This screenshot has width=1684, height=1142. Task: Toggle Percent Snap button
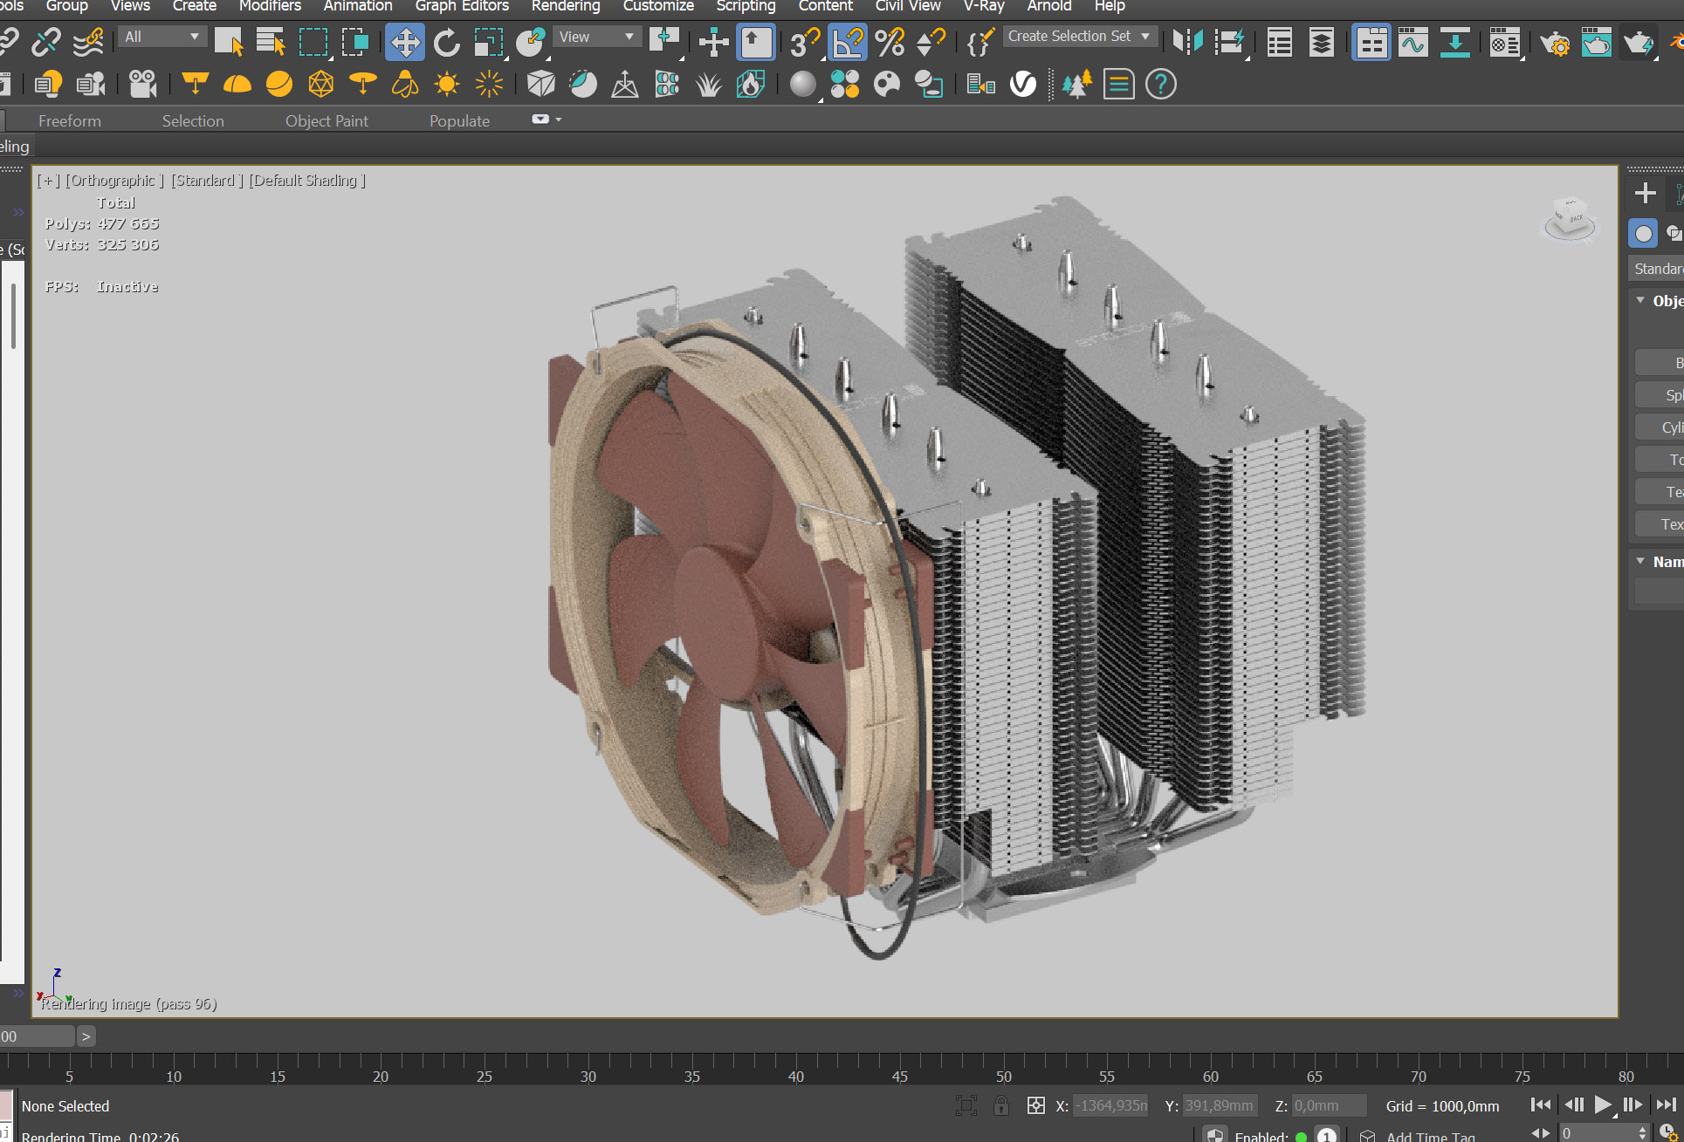pos(890,42)
